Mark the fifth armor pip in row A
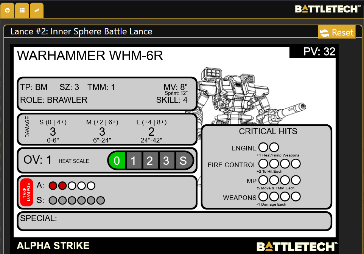This screenshot has height=254, width=364. pos(91,186)
